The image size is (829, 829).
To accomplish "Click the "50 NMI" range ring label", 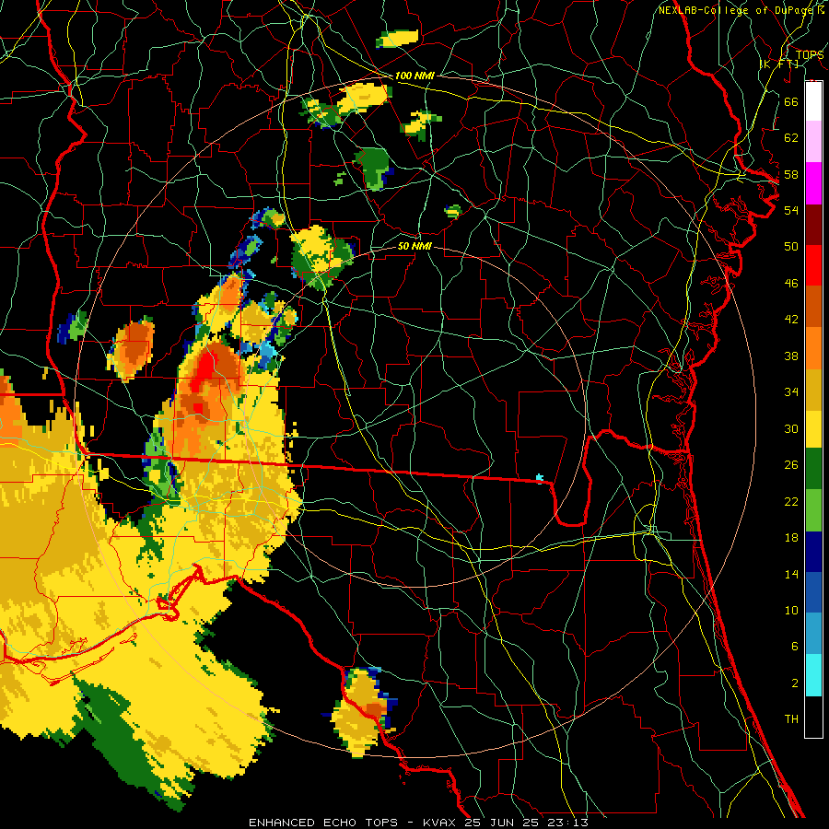I will (414, 246).
